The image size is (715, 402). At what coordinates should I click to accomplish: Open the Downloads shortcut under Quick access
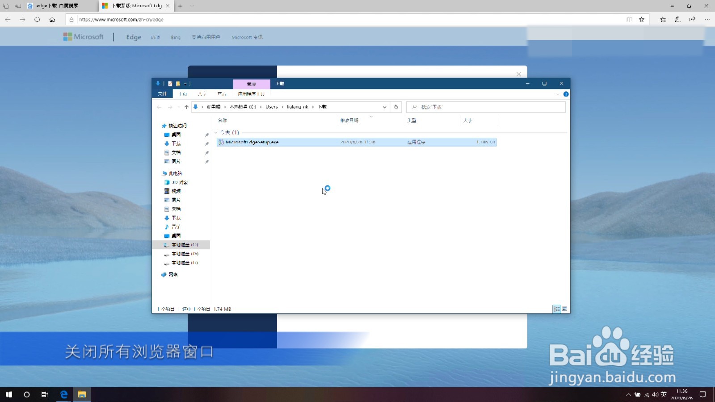[x=176, y=143]
